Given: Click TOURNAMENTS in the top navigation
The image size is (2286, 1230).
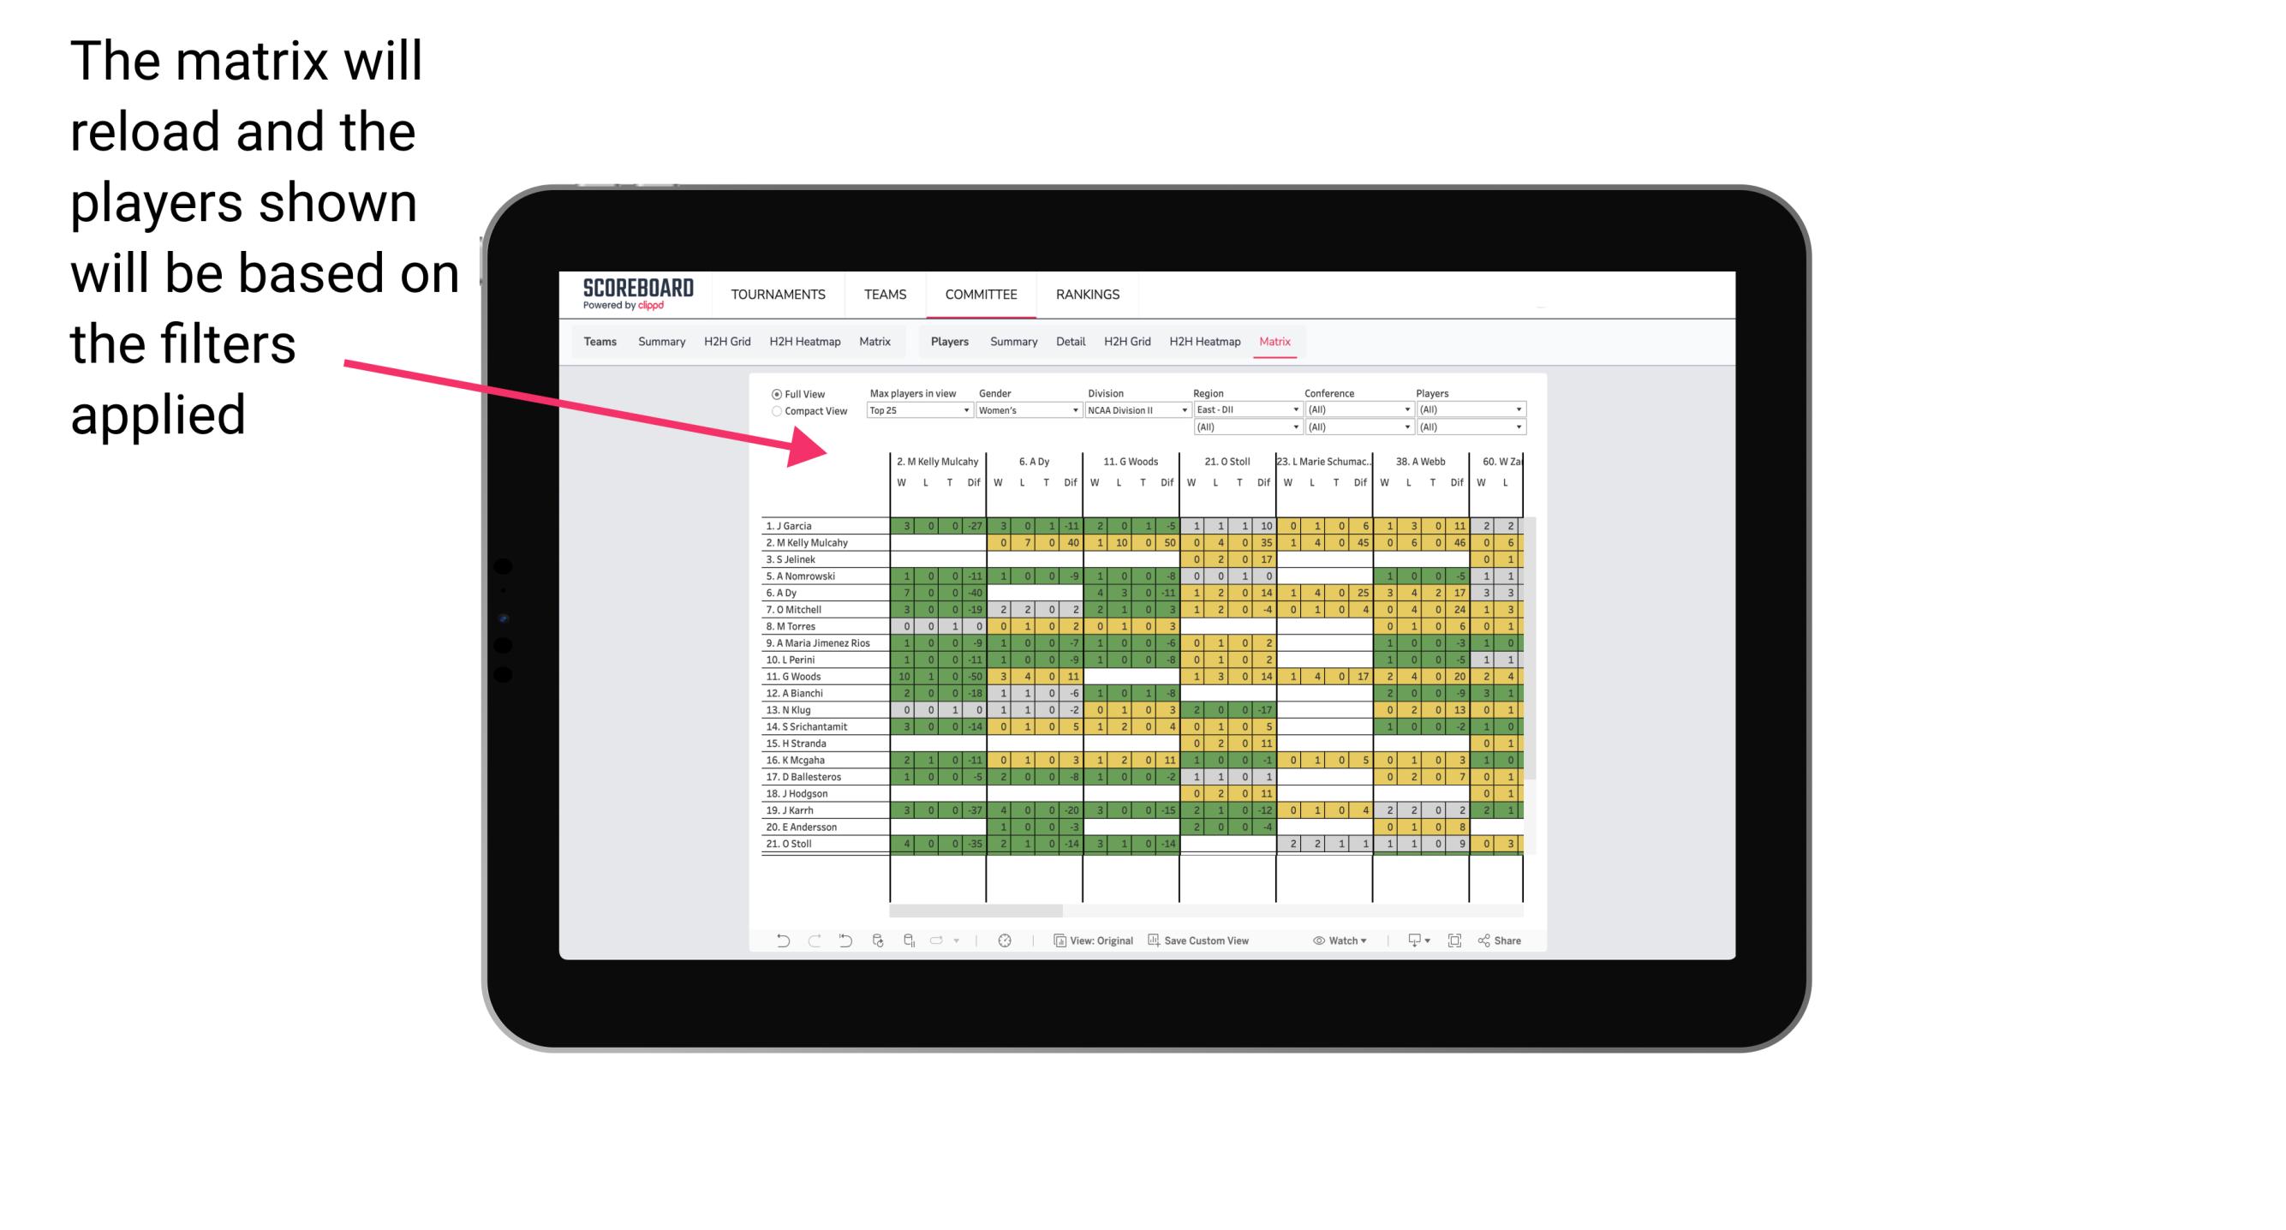Looking at the screenshot, I should [x=781, y=292].
